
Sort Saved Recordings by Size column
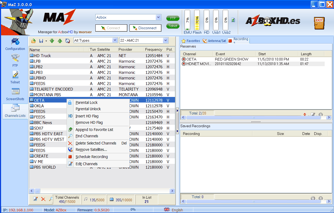point(269,134)
